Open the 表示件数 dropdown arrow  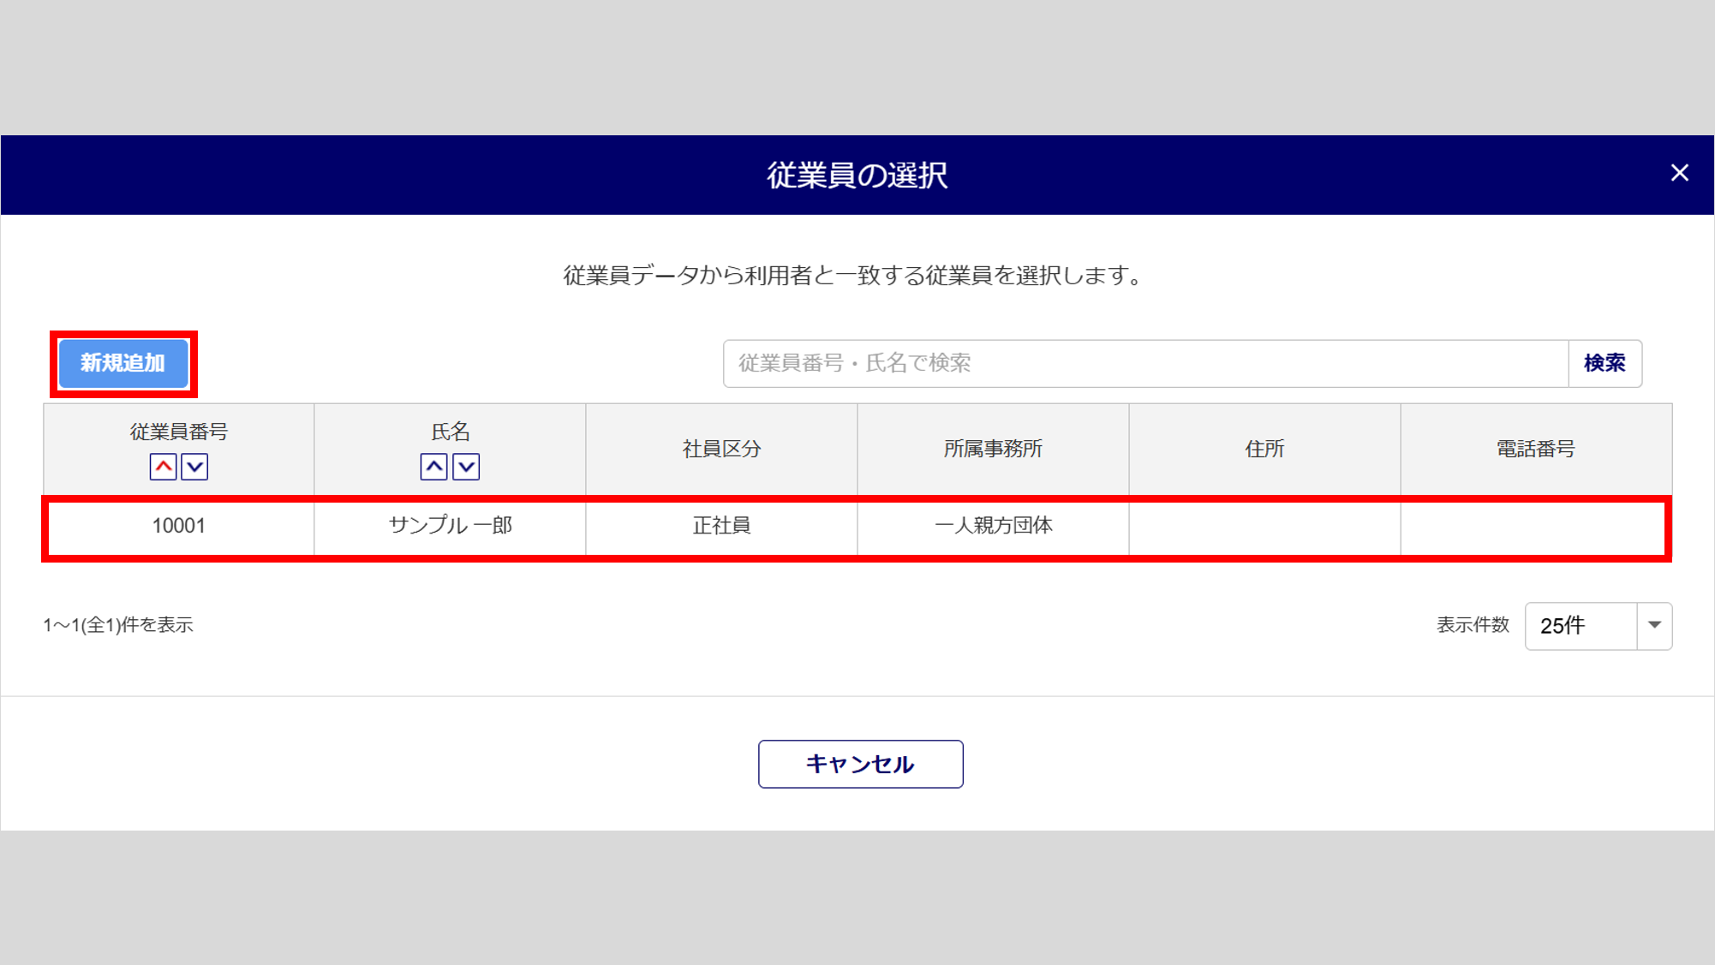point(1654,626)
